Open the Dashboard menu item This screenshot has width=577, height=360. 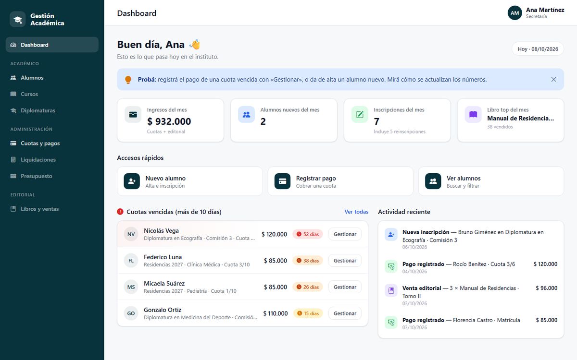click(x=52, y=45)
